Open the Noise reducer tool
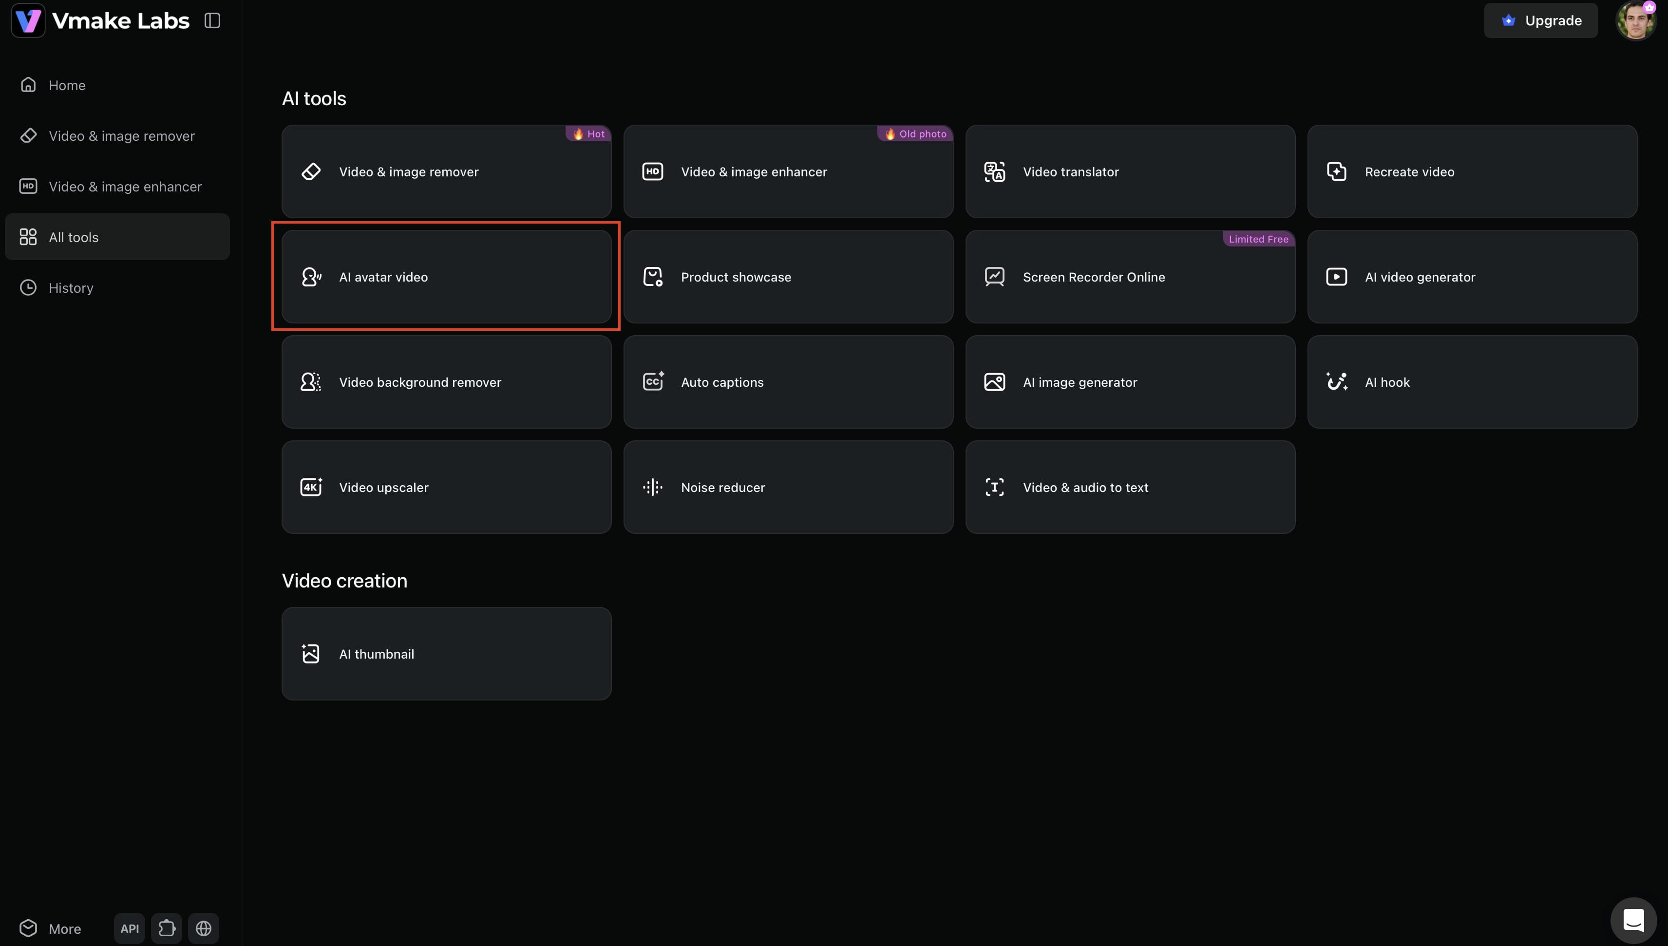The image size is (1668, 946). click(x=789, y=487)
